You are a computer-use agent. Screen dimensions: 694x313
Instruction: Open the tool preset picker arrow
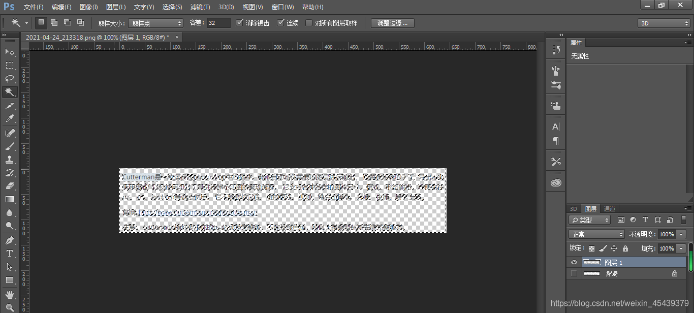click(x=26, y=23)
